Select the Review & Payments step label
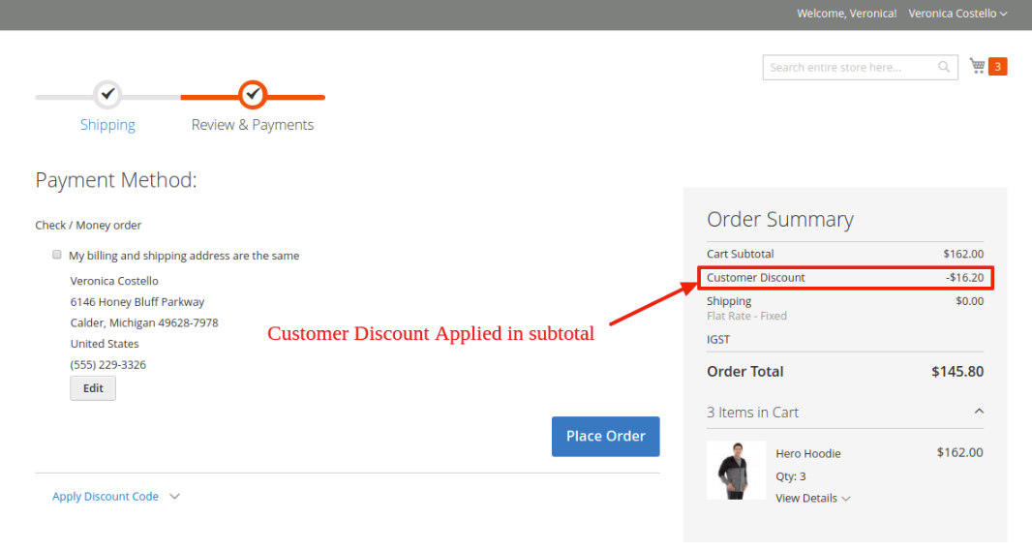The image size is (1032, 551). click(x=253, y=125)
